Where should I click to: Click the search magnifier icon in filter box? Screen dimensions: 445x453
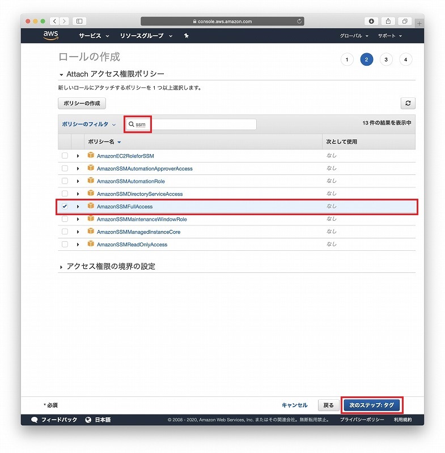[132, 124]
